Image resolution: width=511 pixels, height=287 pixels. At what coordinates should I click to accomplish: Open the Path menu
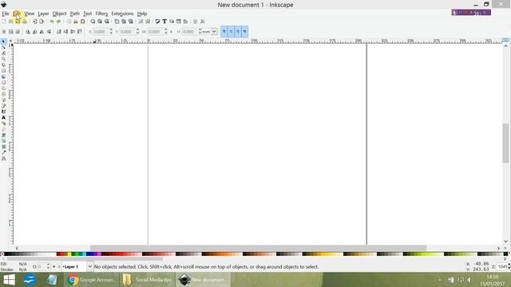click(74, 14)
